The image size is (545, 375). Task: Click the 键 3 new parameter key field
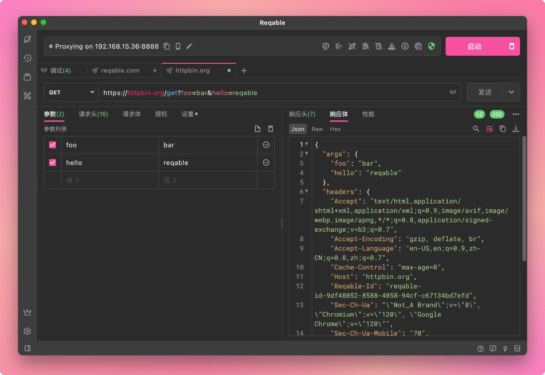point(110,180)
